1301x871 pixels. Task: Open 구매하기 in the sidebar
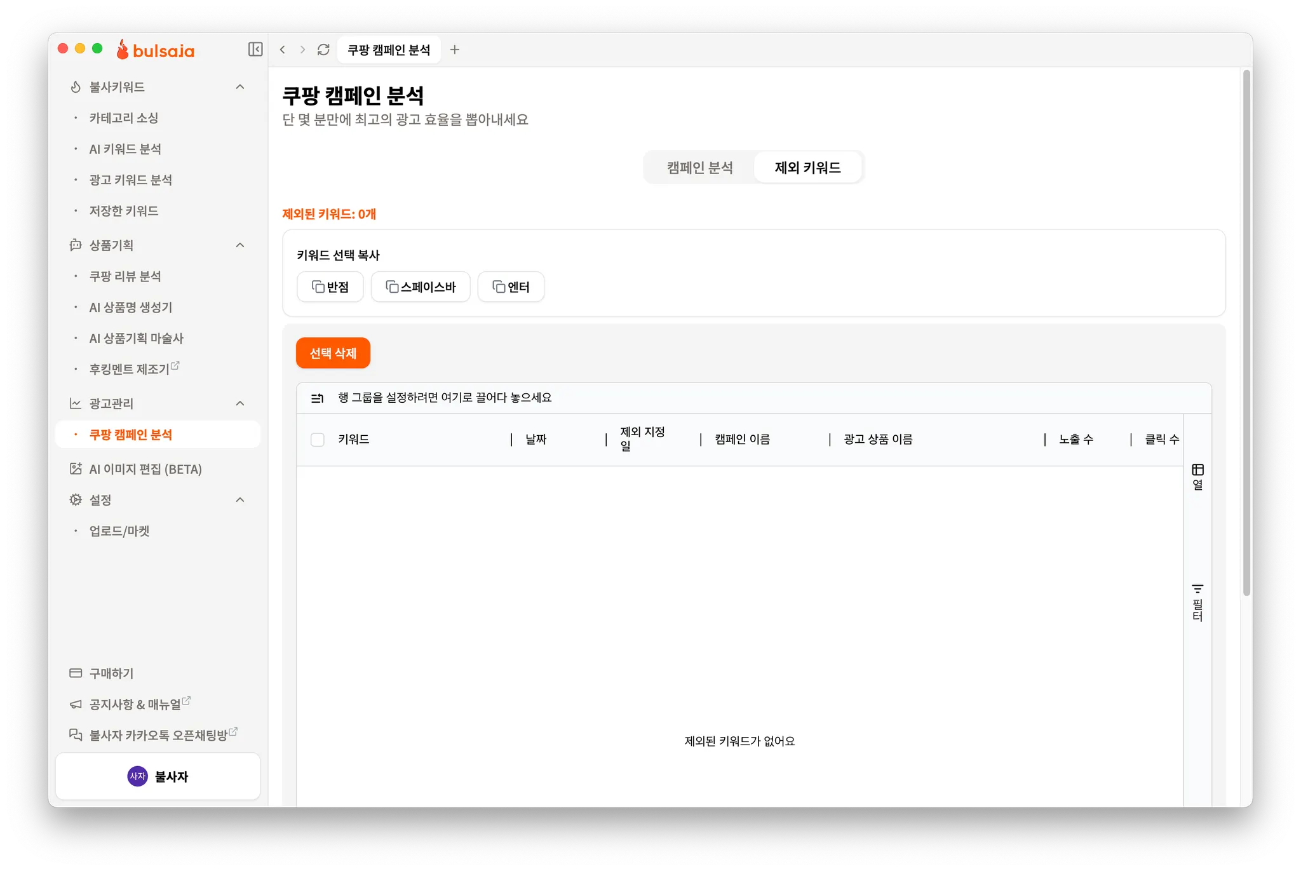111,673
